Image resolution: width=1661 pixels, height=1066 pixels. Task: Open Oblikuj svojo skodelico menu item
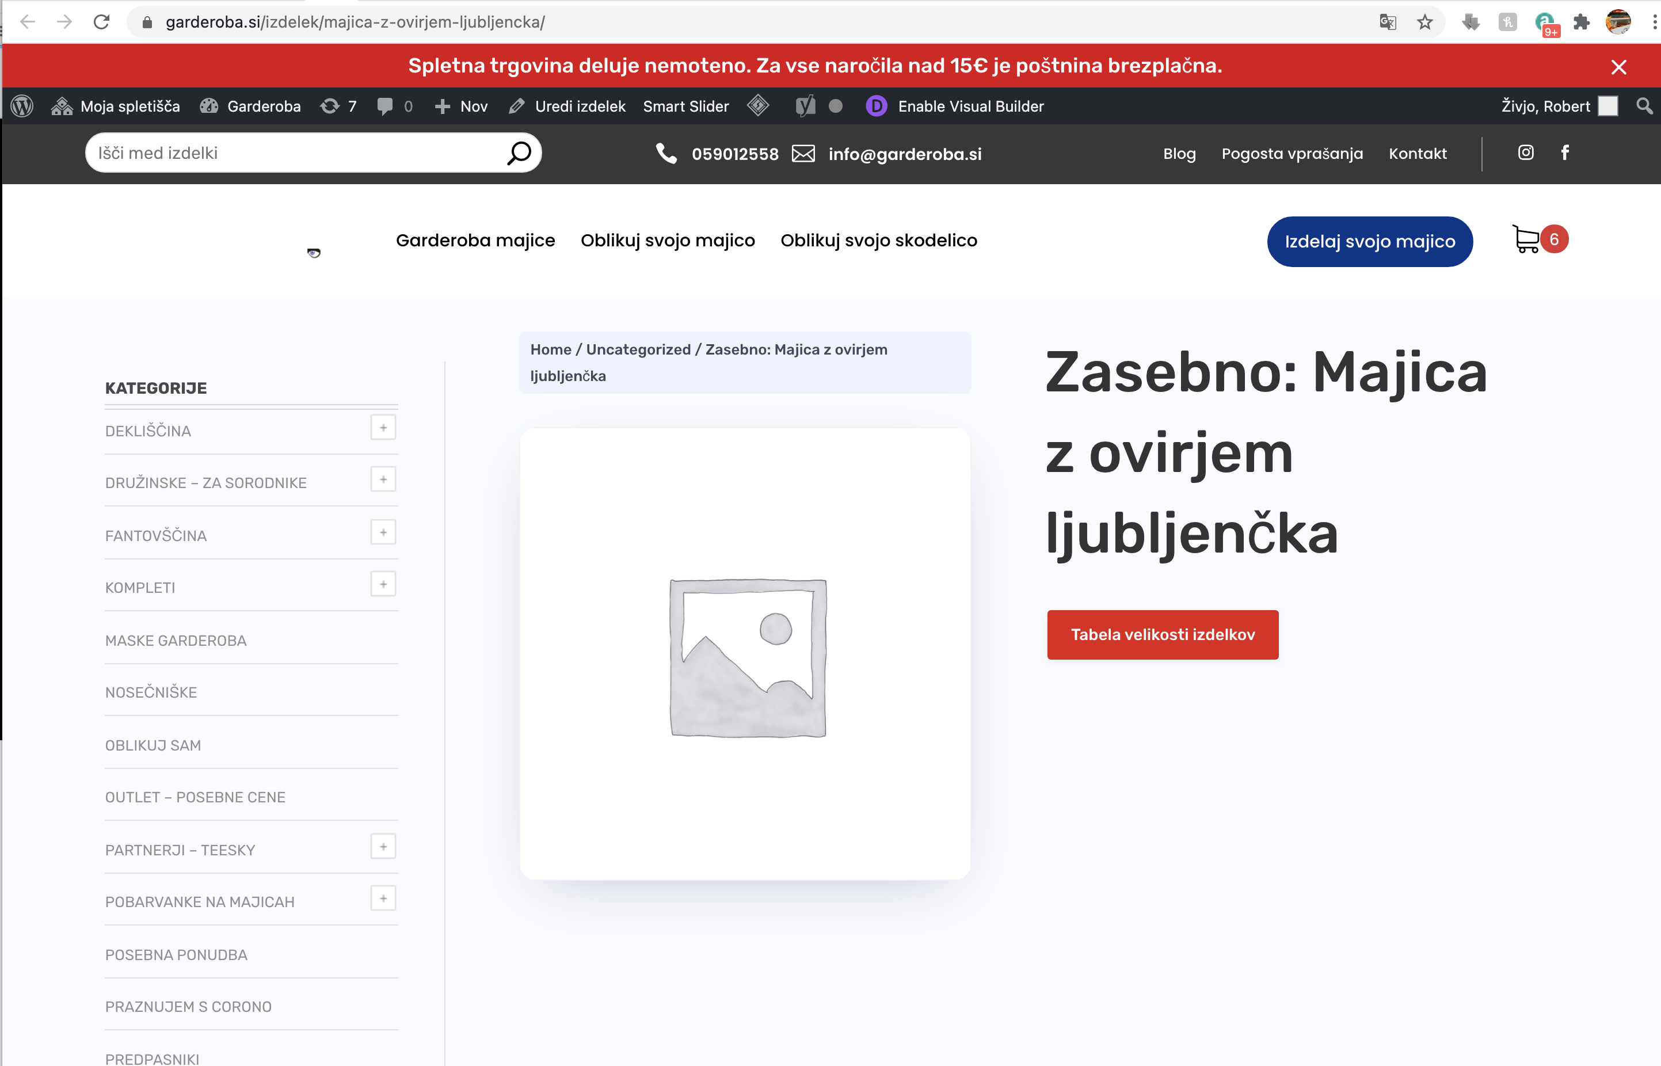point(878,240)
